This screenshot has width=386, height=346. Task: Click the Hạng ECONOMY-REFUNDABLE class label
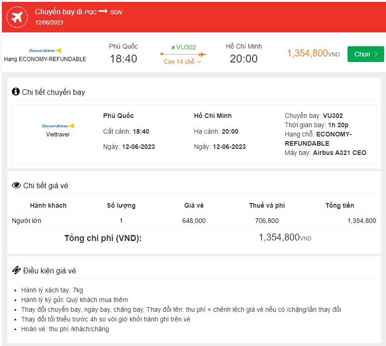[45, 59]
